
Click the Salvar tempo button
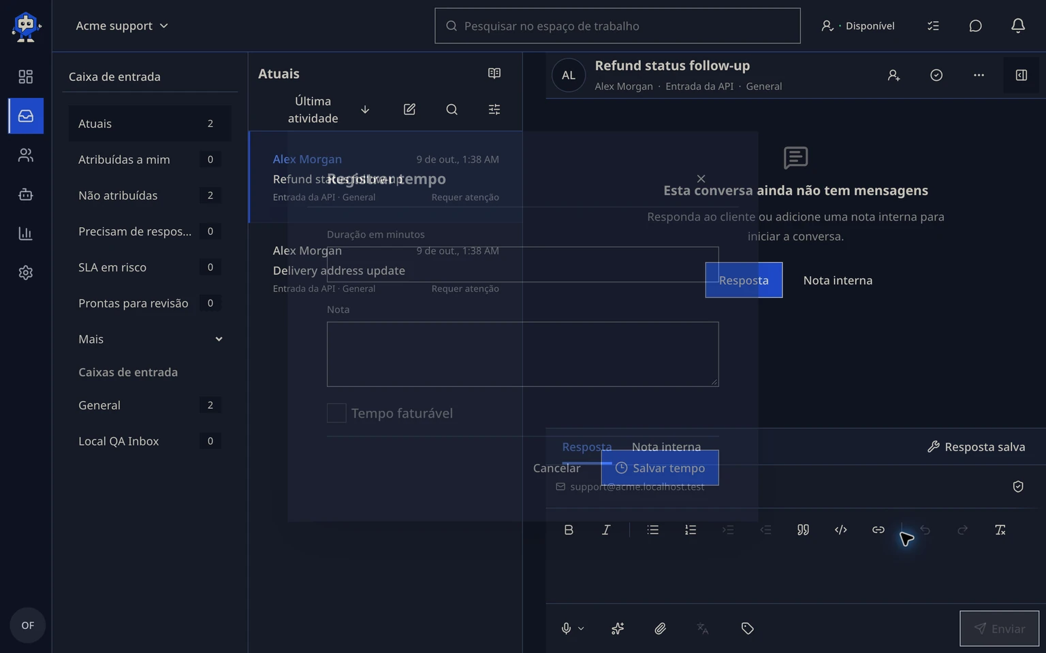[x=660, y=468]
